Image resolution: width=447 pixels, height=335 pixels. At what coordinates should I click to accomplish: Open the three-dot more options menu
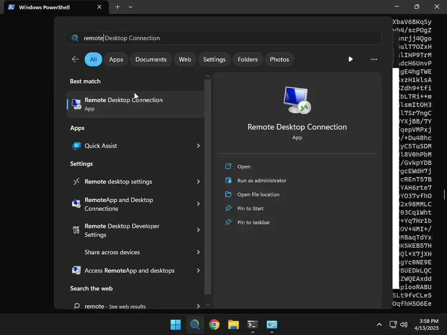pyautogui.click(x=374, y=59)
